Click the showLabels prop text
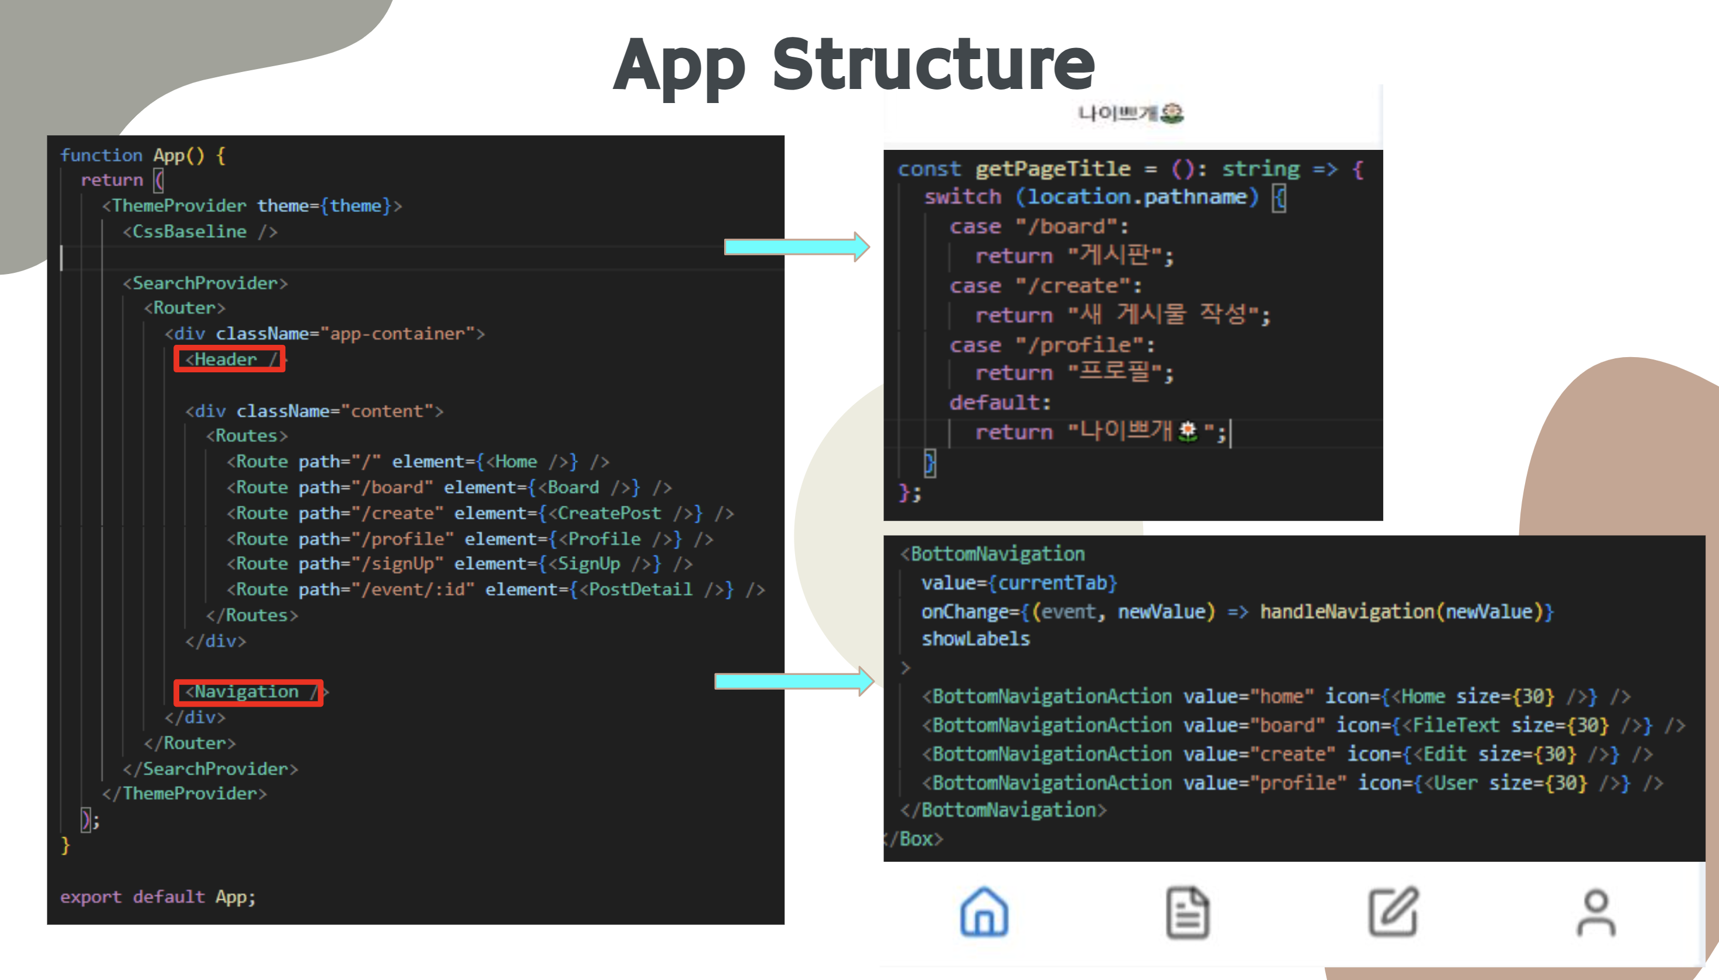The height and width of the screenshot is (980, 1719). [x=975, y=639]
